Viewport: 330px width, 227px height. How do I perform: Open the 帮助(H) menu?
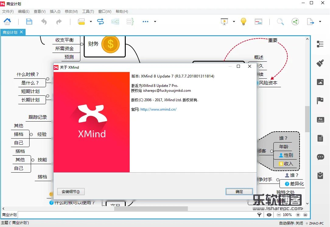pos(122,11)
